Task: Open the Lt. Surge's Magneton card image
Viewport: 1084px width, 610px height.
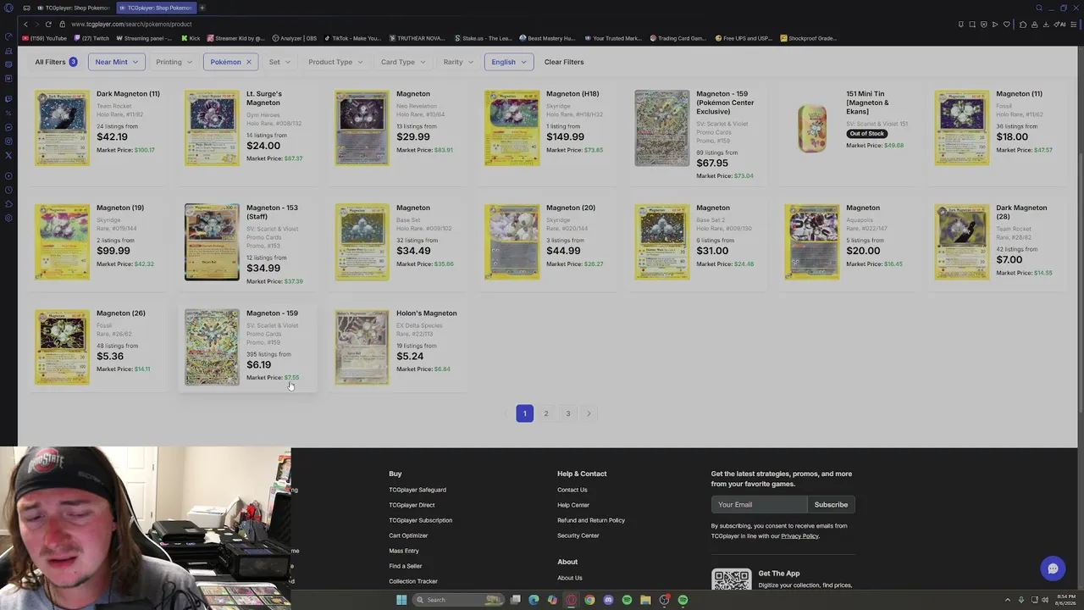Action: click(212, 128)
